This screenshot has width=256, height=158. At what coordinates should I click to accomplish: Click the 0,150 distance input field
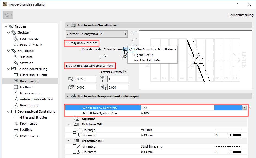(x=86, y=79)
